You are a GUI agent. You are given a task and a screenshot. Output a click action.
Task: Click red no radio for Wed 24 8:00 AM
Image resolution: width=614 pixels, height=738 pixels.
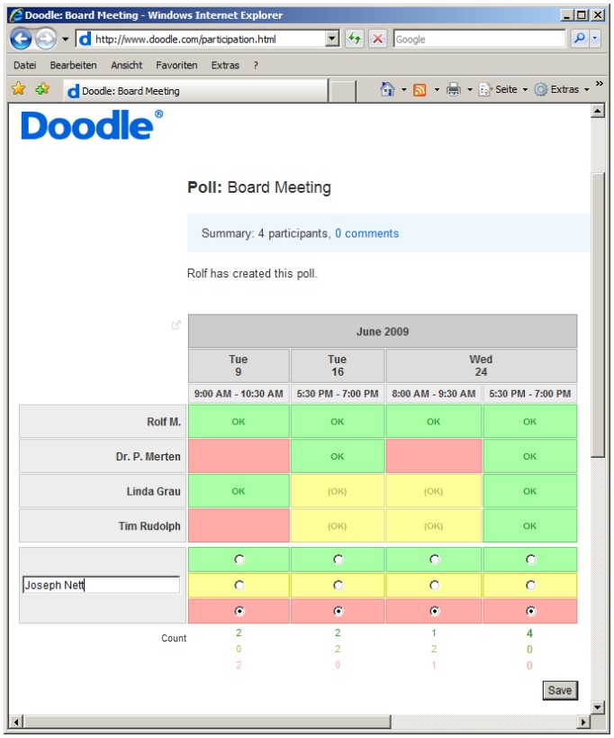435,611
